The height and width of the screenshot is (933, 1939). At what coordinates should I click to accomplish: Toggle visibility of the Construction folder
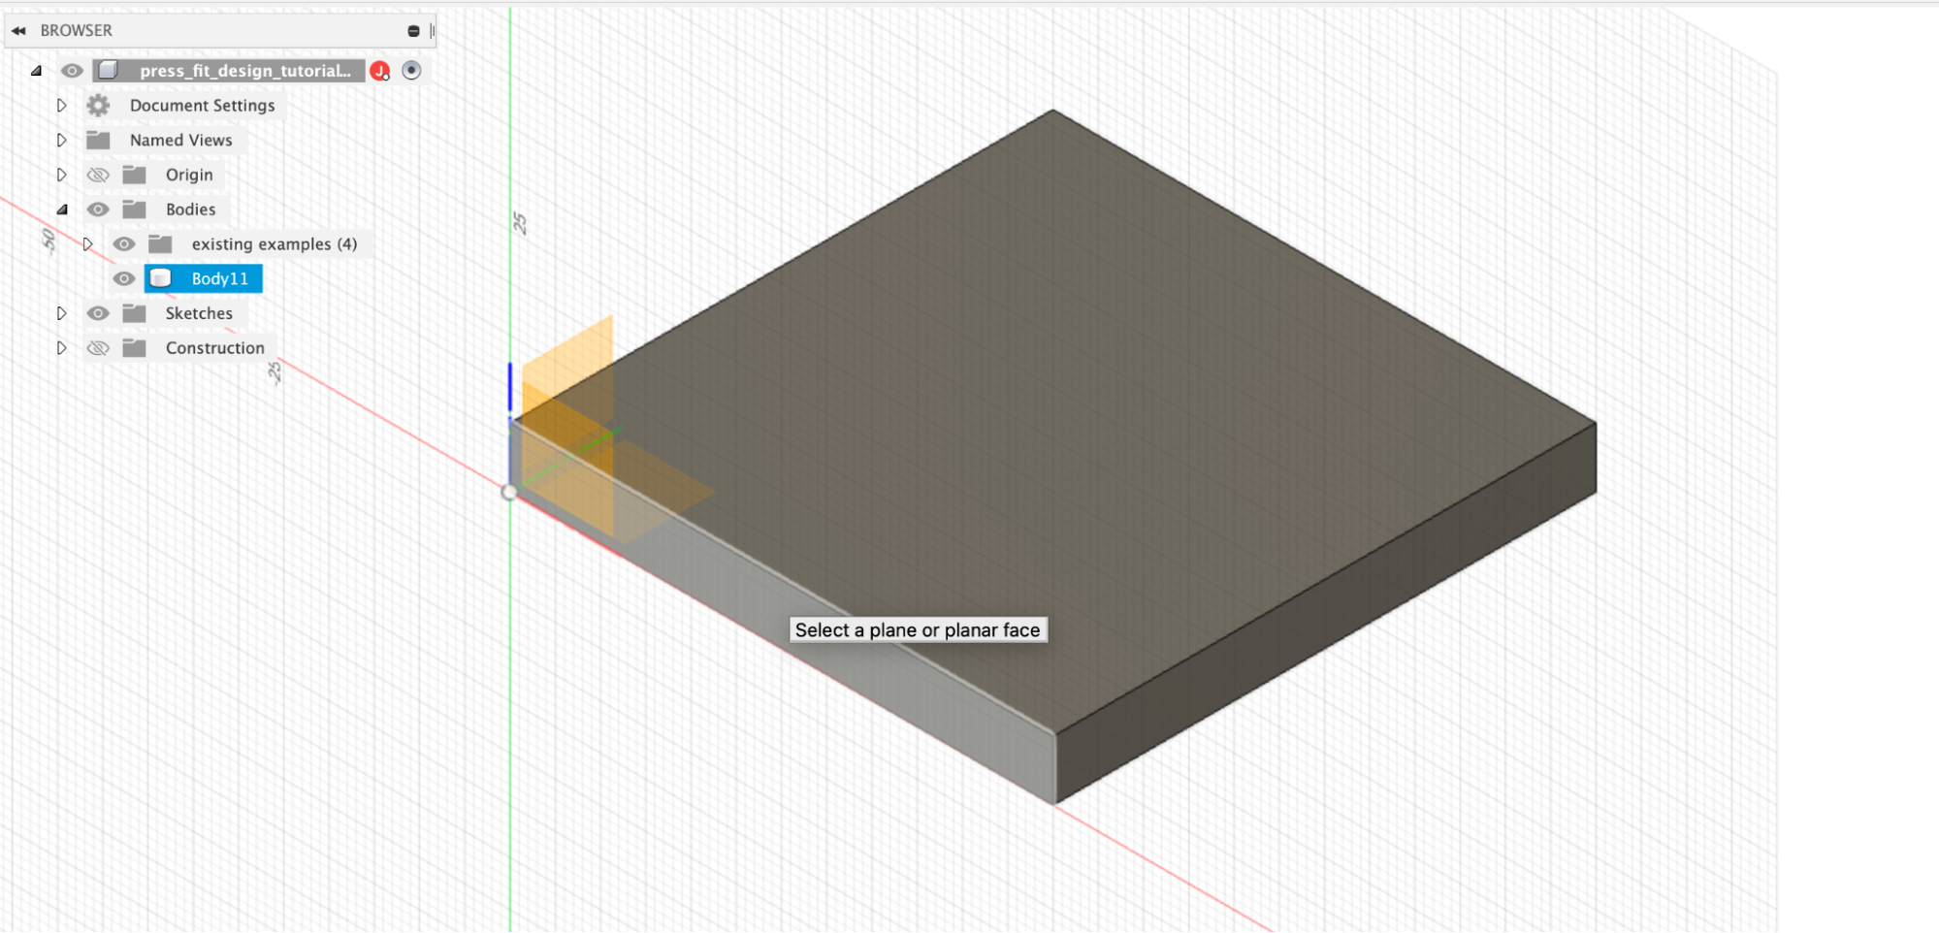98,347
